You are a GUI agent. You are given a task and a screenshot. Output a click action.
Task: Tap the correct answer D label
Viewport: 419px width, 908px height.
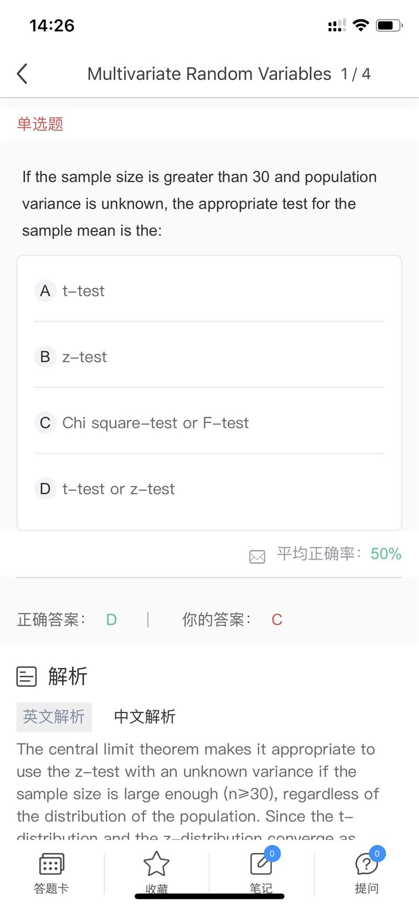[112, 620]
